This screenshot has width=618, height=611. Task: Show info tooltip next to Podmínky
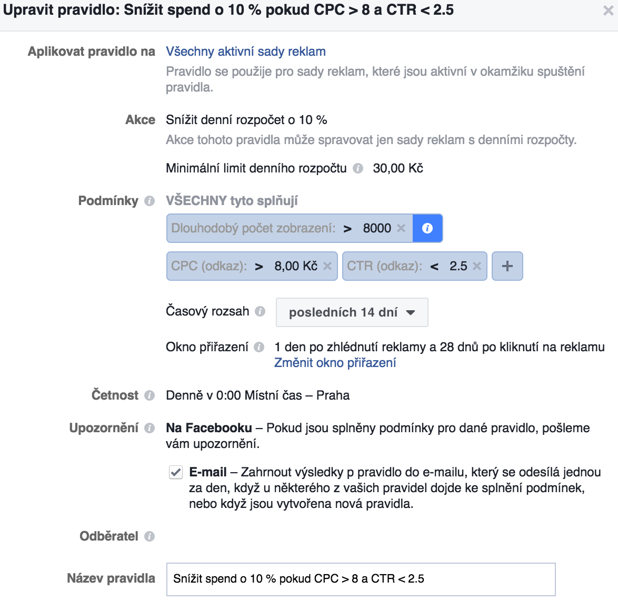149,201
